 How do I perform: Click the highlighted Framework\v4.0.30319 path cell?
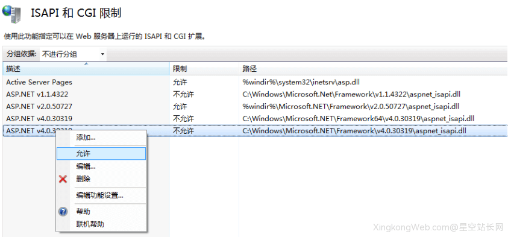point(354,131)
